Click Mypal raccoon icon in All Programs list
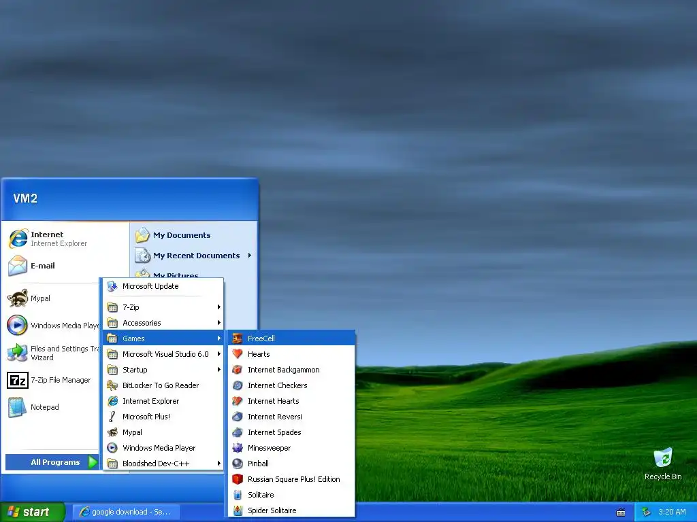The width and height of the screenshot is (697, 522). tap(112, 432)
